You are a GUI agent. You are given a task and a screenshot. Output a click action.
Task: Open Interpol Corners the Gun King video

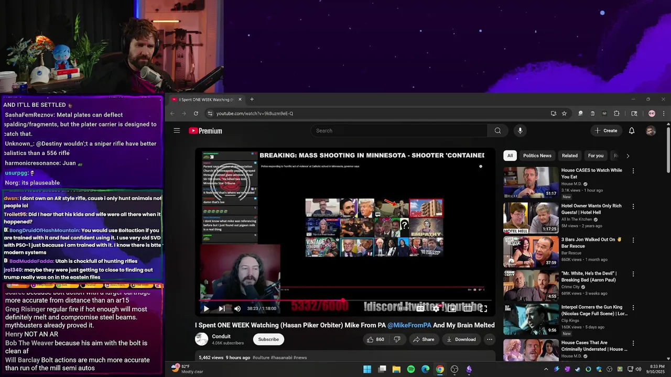point(594,311)
